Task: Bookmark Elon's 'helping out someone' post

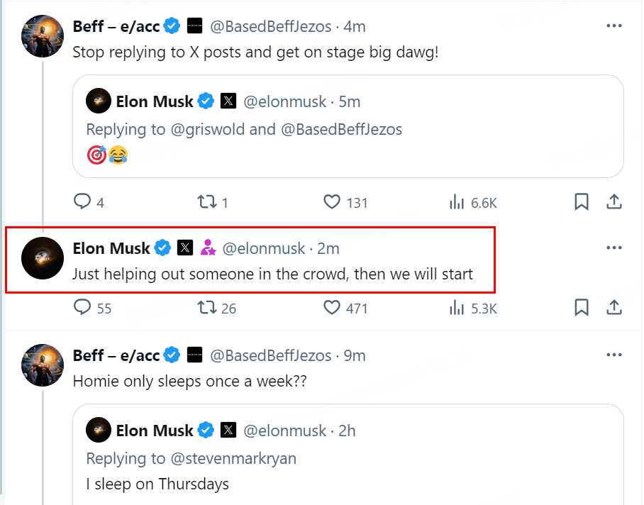Action: pyautogui.click(x=582, y=308)
